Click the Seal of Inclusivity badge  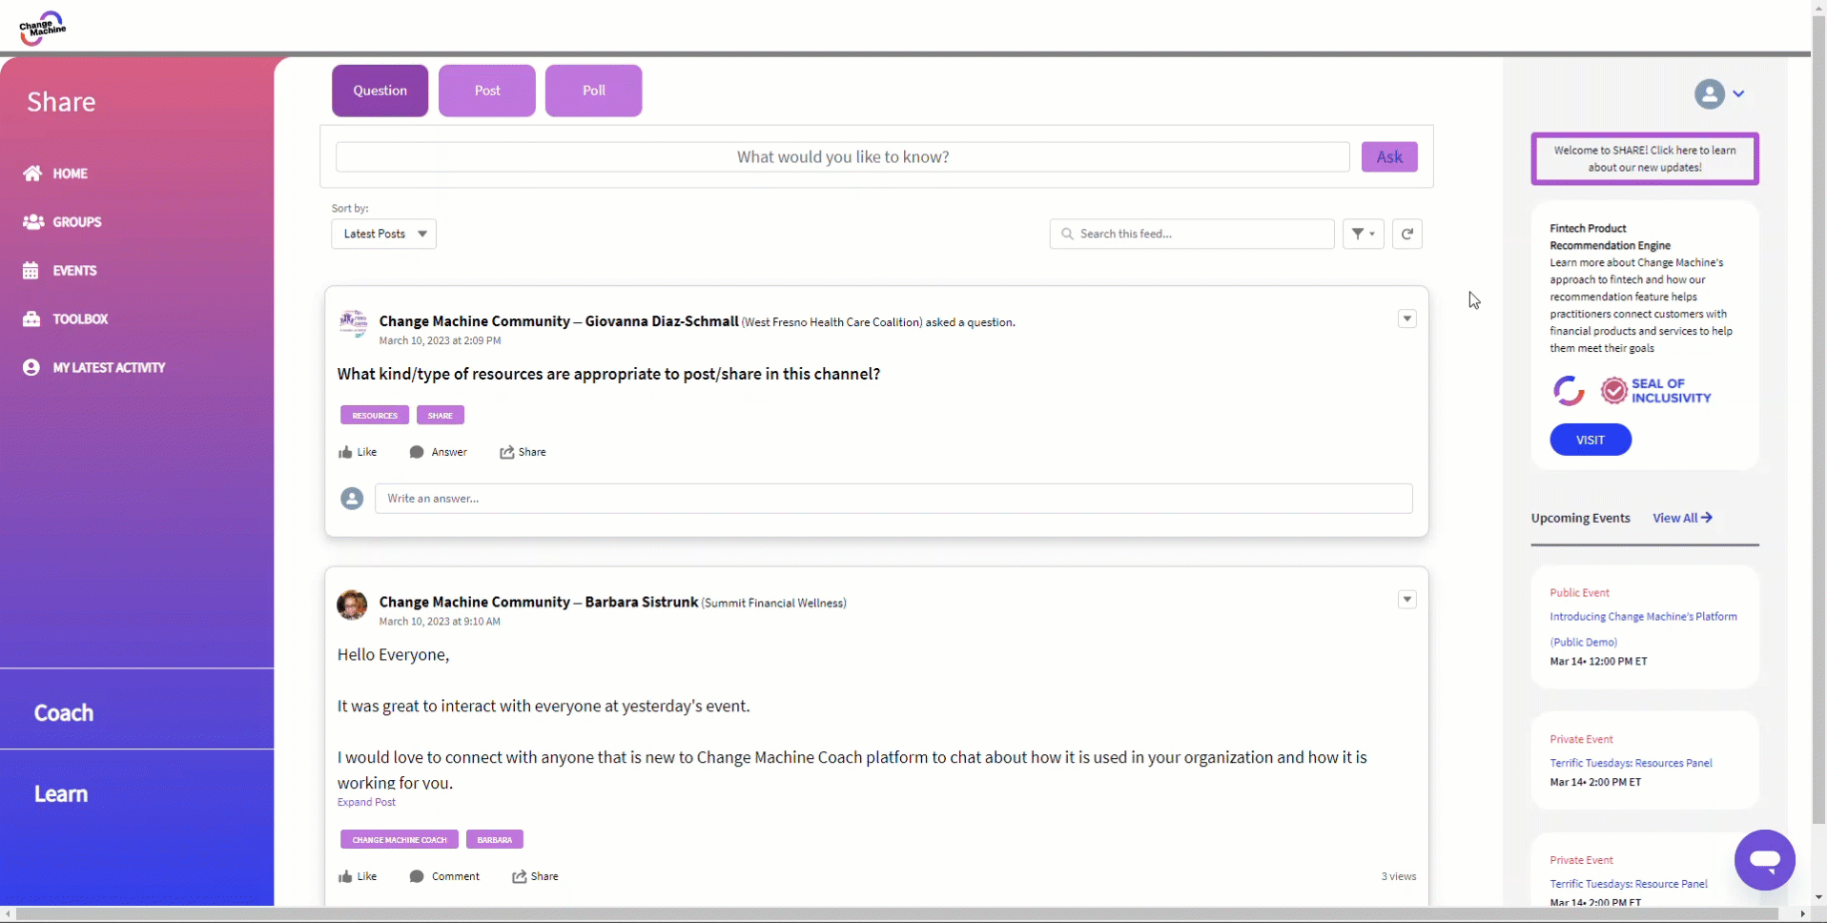pyautogui.click(x=1655, y=391)
